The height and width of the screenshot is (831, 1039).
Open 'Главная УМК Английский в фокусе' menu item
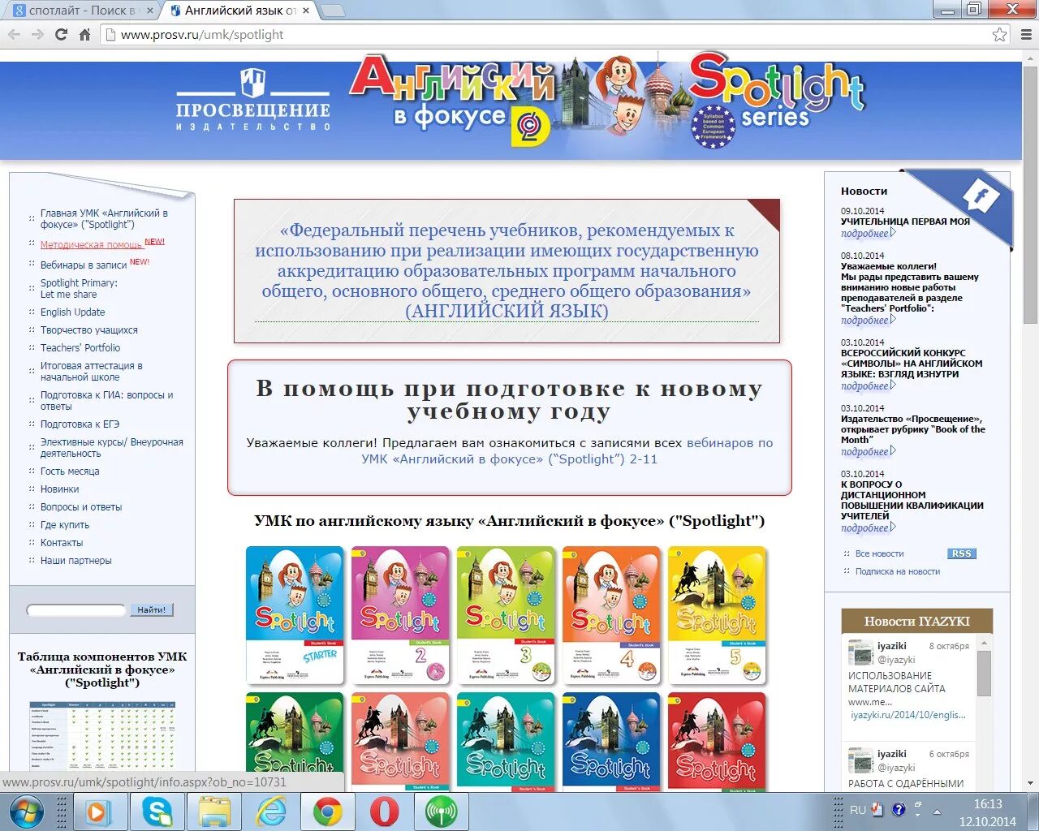point(104,219)
